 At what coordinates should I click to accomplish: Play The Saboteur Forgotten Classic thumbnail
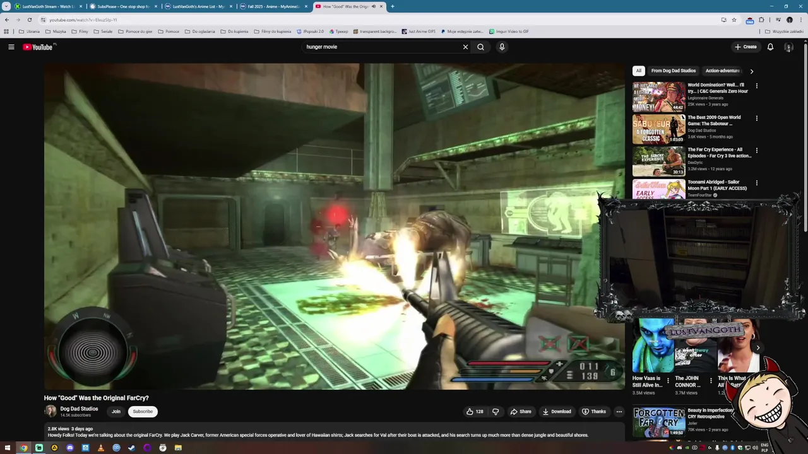(658, 129)
